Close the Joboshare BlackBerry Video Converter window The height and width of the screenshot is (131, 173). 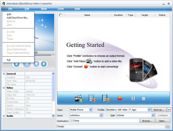click(169, 4)
